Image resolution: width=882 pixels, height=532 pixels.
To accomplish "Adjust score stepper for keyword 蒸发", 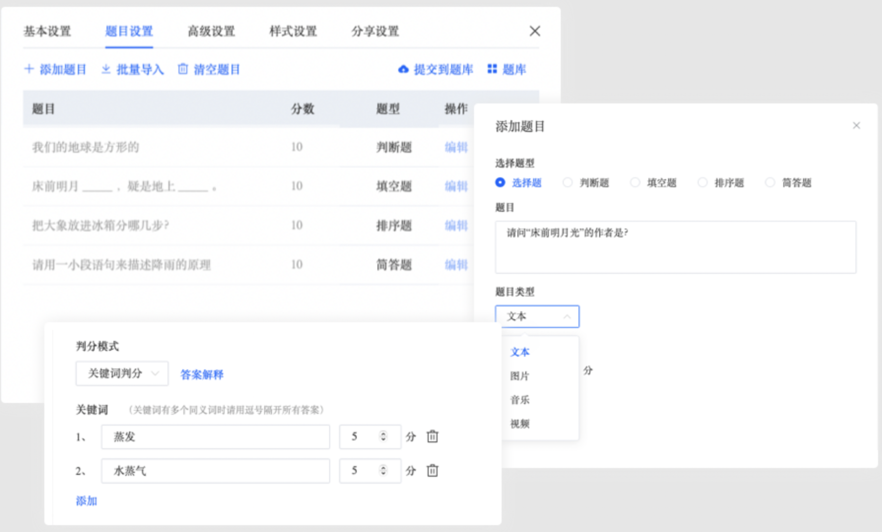I will click(383, 436).
